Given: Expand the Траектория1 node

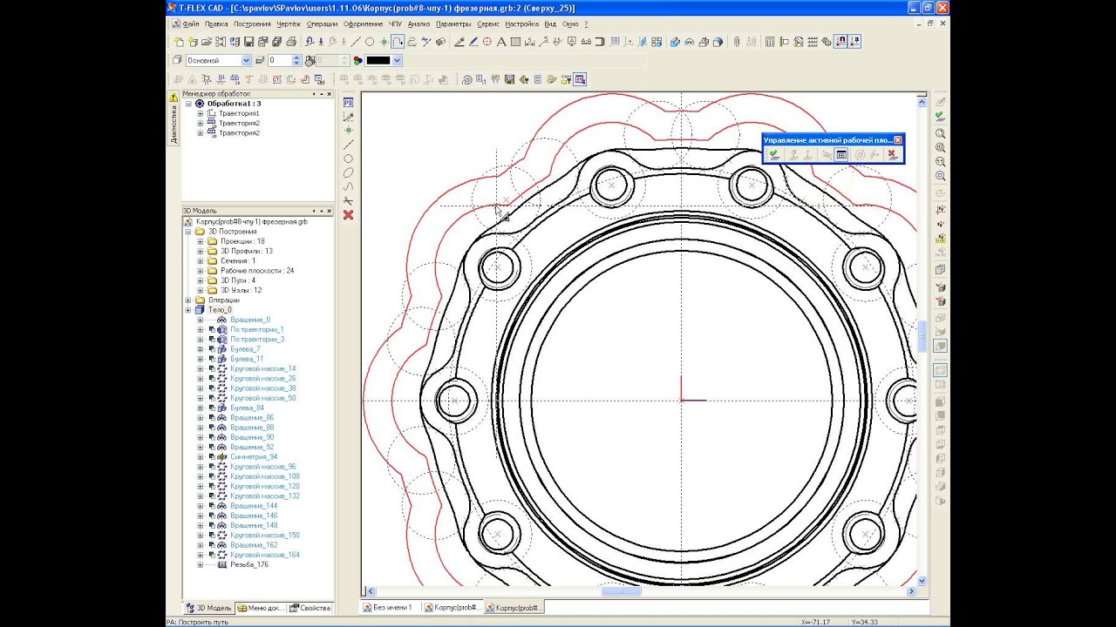Looking at the screenshot, I should (201, 113).
